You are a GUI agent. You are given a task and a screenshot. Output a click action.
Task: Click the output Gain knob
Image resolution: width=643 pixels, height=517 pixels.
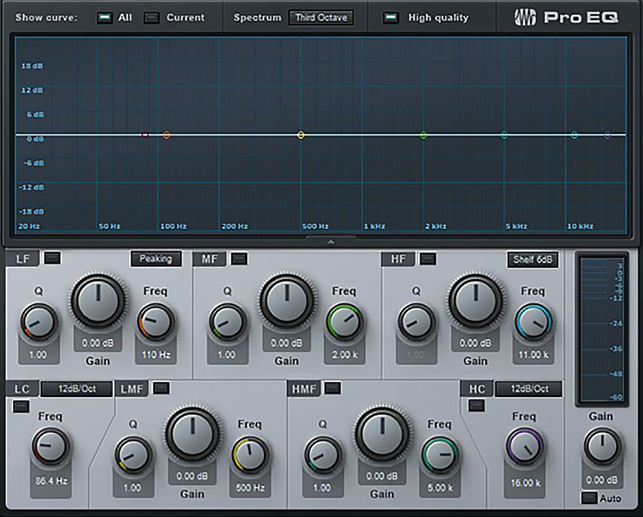point(602,447)
